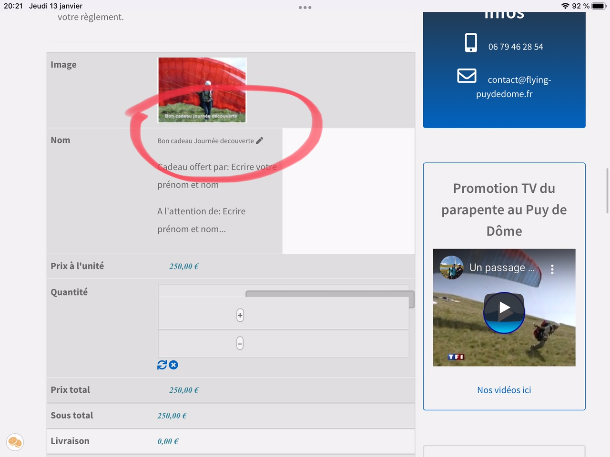The width and height of the screenshot is (610, 457).
Task: Click the page scrollbar on right edge
Action: coord(607,190)
